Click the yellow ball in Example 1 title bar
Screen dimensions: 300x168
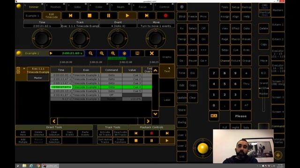(x=19, y=53)
